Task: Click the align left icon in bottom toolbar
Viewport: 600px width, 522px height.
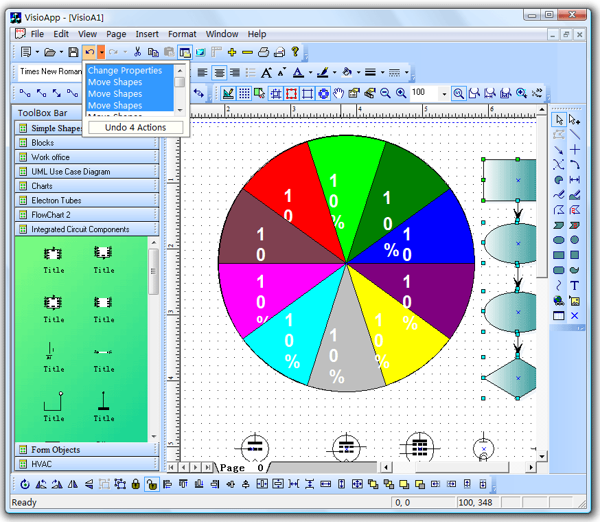Action: (x=168, y=484)
